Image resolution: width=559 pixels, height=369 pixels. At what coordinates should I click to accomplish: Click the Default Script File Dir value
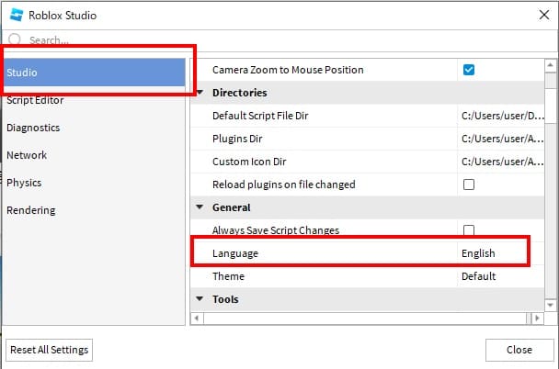coord(500,116)
